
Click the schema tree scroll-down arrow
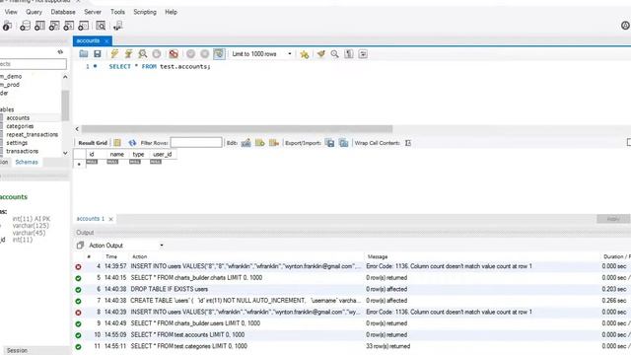pos(65,153)
